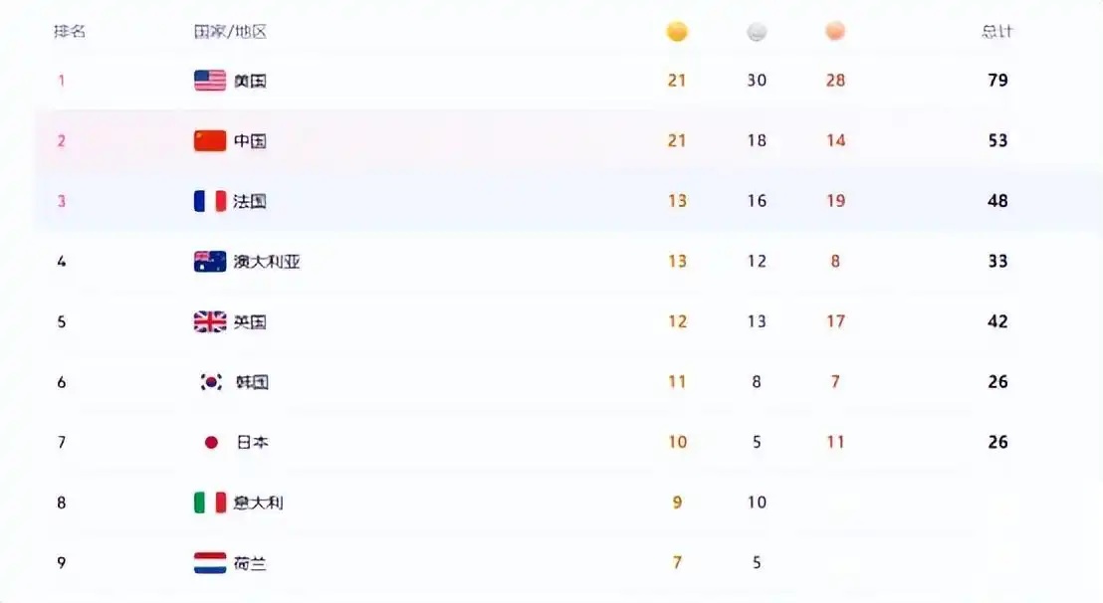Select the 法国 total of 48
The width and height of the screenshot is (1103, 603).
(x=997, y=201)
